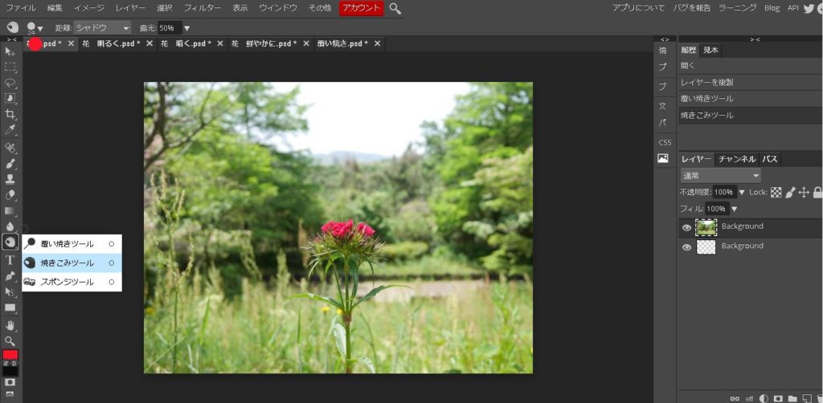Image resolution: width=823 pixels, height=403 pixels.
Task: Open the 不透明度 opacity dropdown arrow
Action: [x=741, y=193]
